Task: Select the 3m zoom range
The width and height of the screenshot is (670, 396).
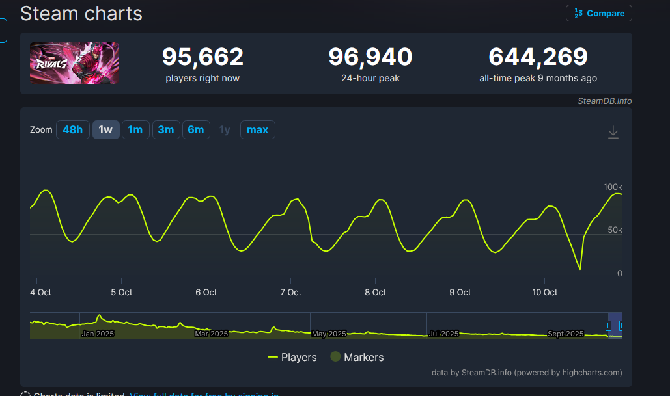Action: [x=166, y=130]
